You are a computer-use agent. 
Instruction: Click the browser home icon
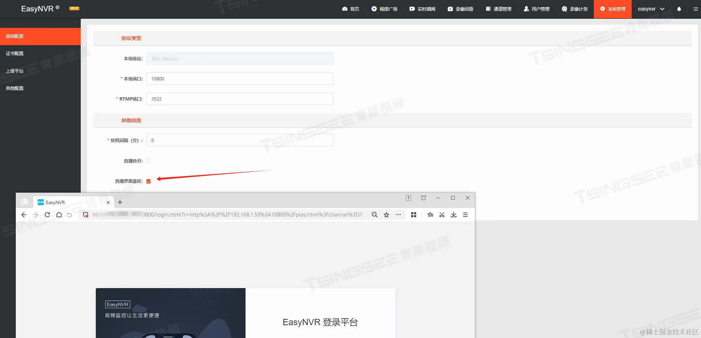(x=59, y=215)
